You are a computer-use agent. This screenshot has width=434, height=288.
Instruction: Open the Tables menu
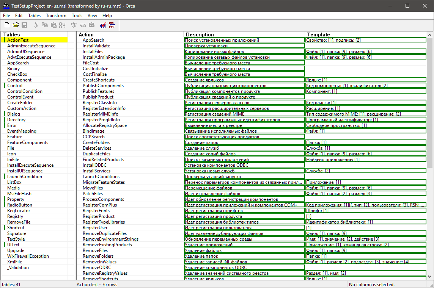34,16
